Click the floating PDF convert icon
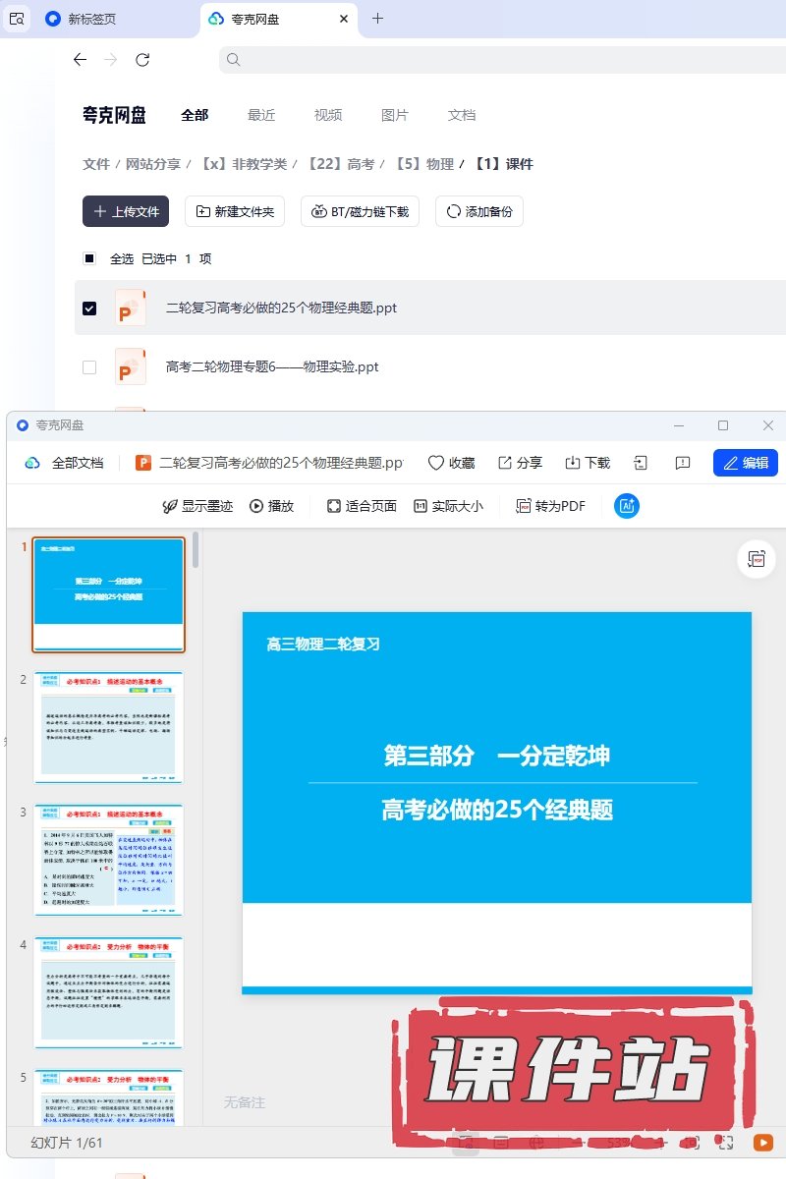Viewport: 786px width, 1179px height. coord(756,558)
